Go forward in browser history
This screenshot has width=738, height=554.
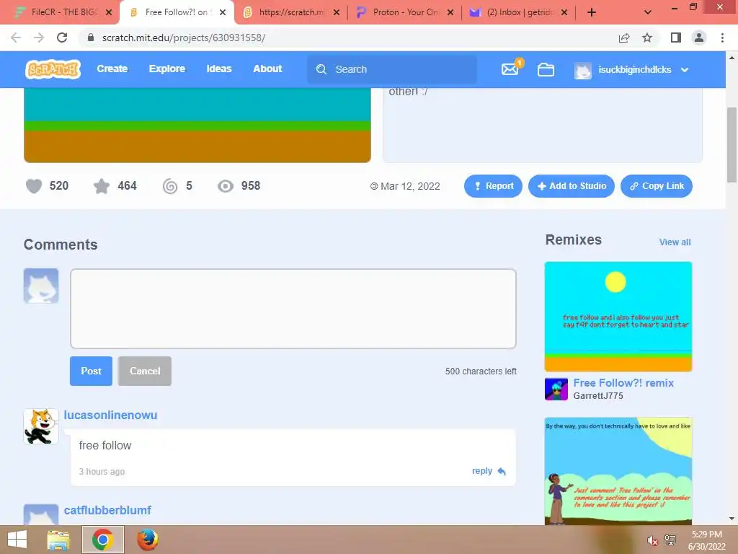39,38
